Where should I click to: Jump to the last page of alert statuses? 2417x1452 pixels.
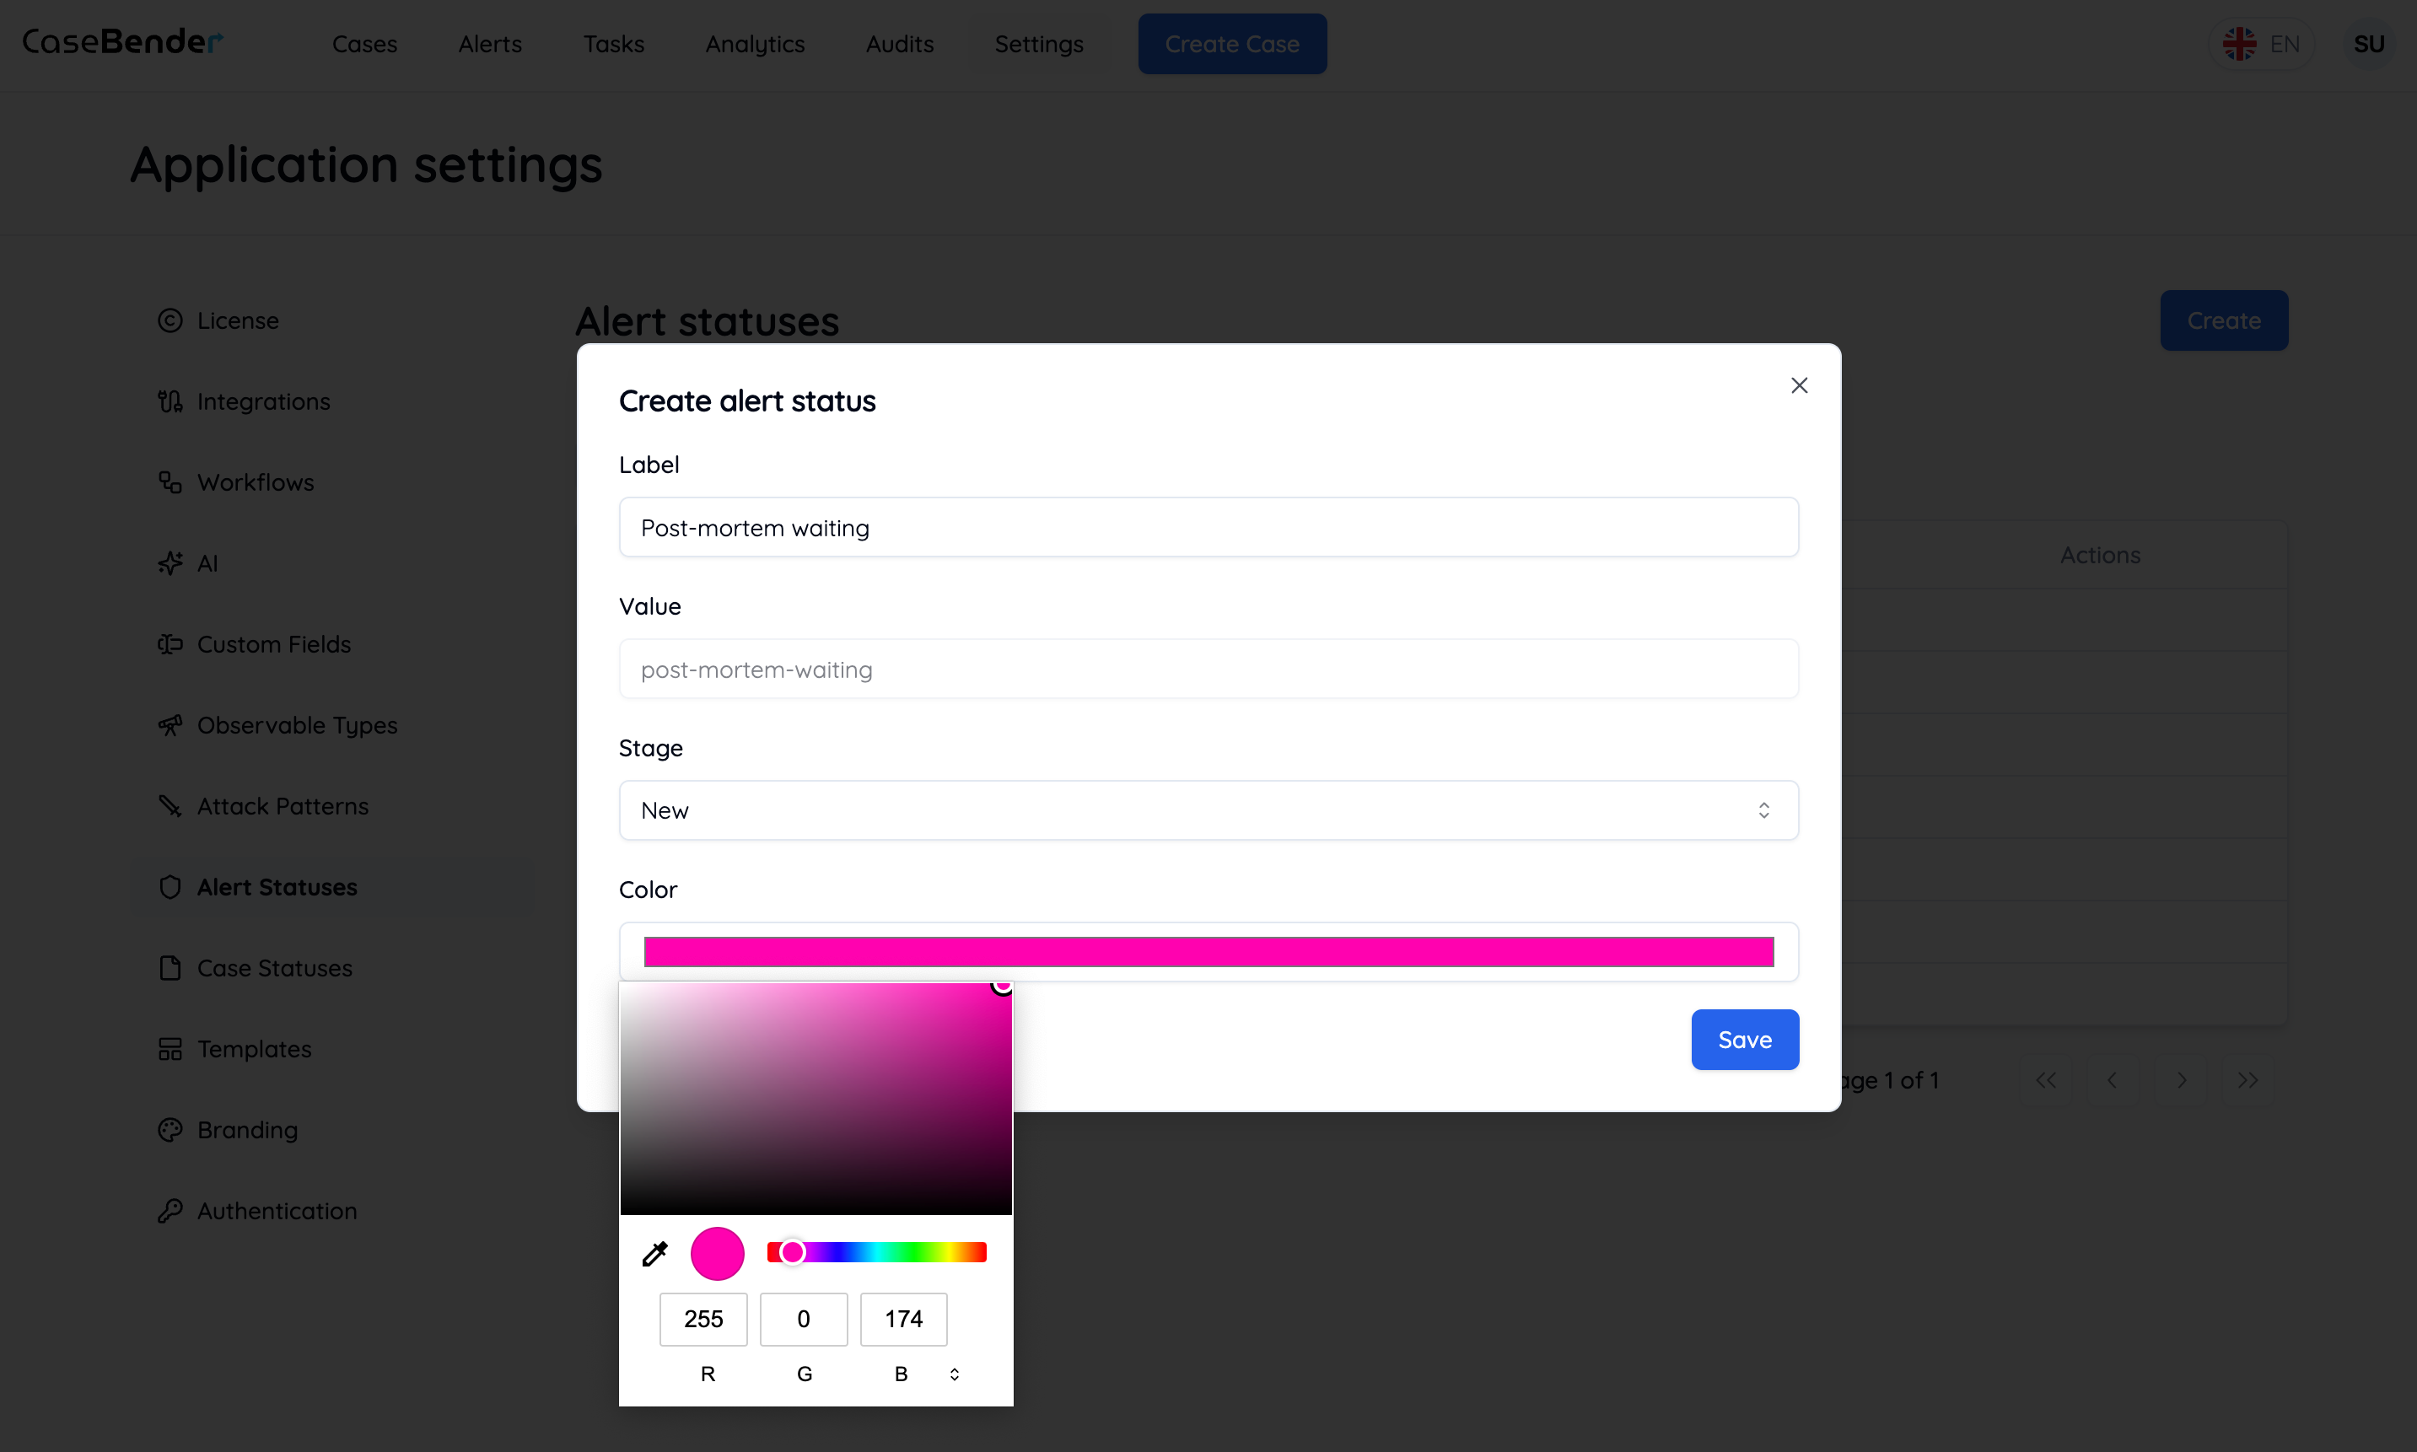pos(2247,1080)
